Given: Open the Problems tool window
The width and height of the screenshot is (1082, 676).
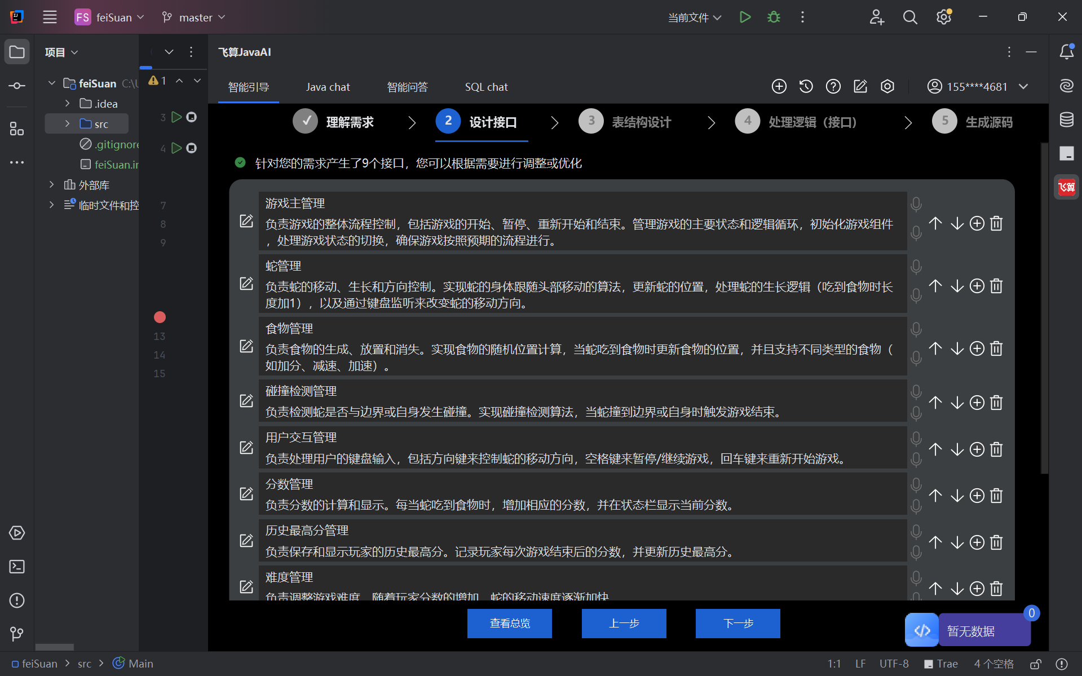Looking at the screenshot, I should tap(17, 600).
